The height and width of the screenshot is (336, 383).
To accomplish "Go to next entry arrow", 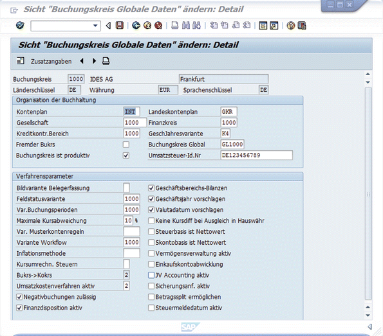I will (x=94, y=61).
